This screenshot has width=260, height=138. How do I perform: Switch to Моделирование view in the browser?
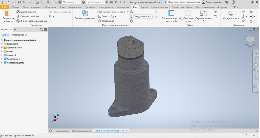tap(20, 35)
